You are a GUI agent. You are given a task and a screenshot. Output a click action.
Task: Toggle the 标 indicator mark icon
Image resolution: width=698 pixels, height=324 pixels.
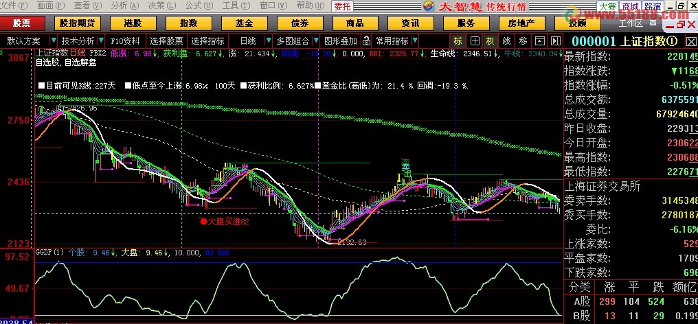click(458, 41)
